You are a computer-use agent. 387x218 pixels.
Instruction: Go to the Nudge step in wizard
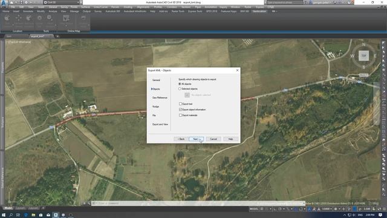click(155, 107)
